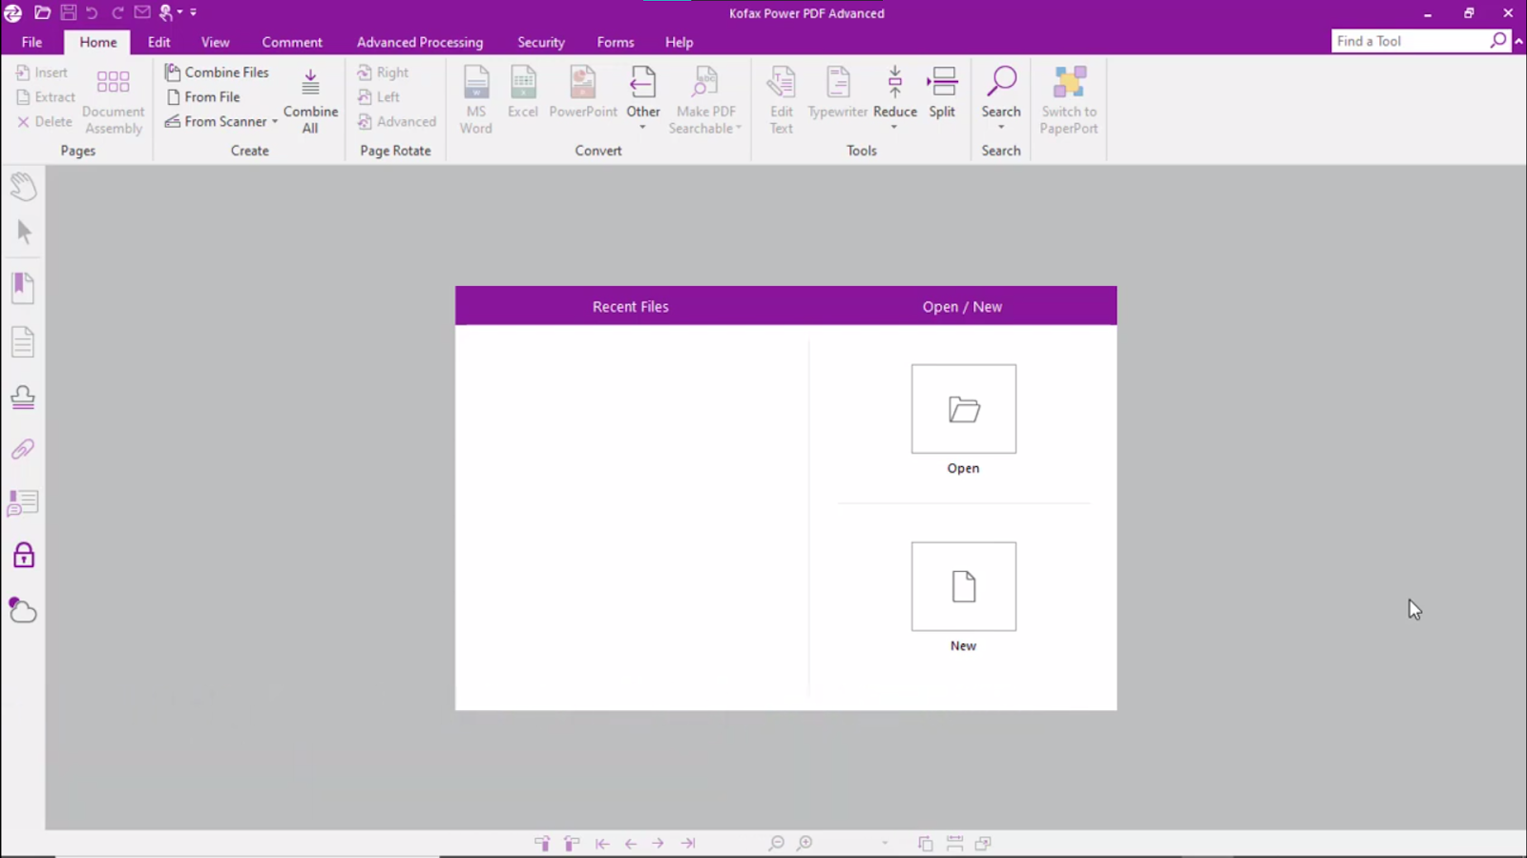Open the Forms tab

tap(616, 42)
